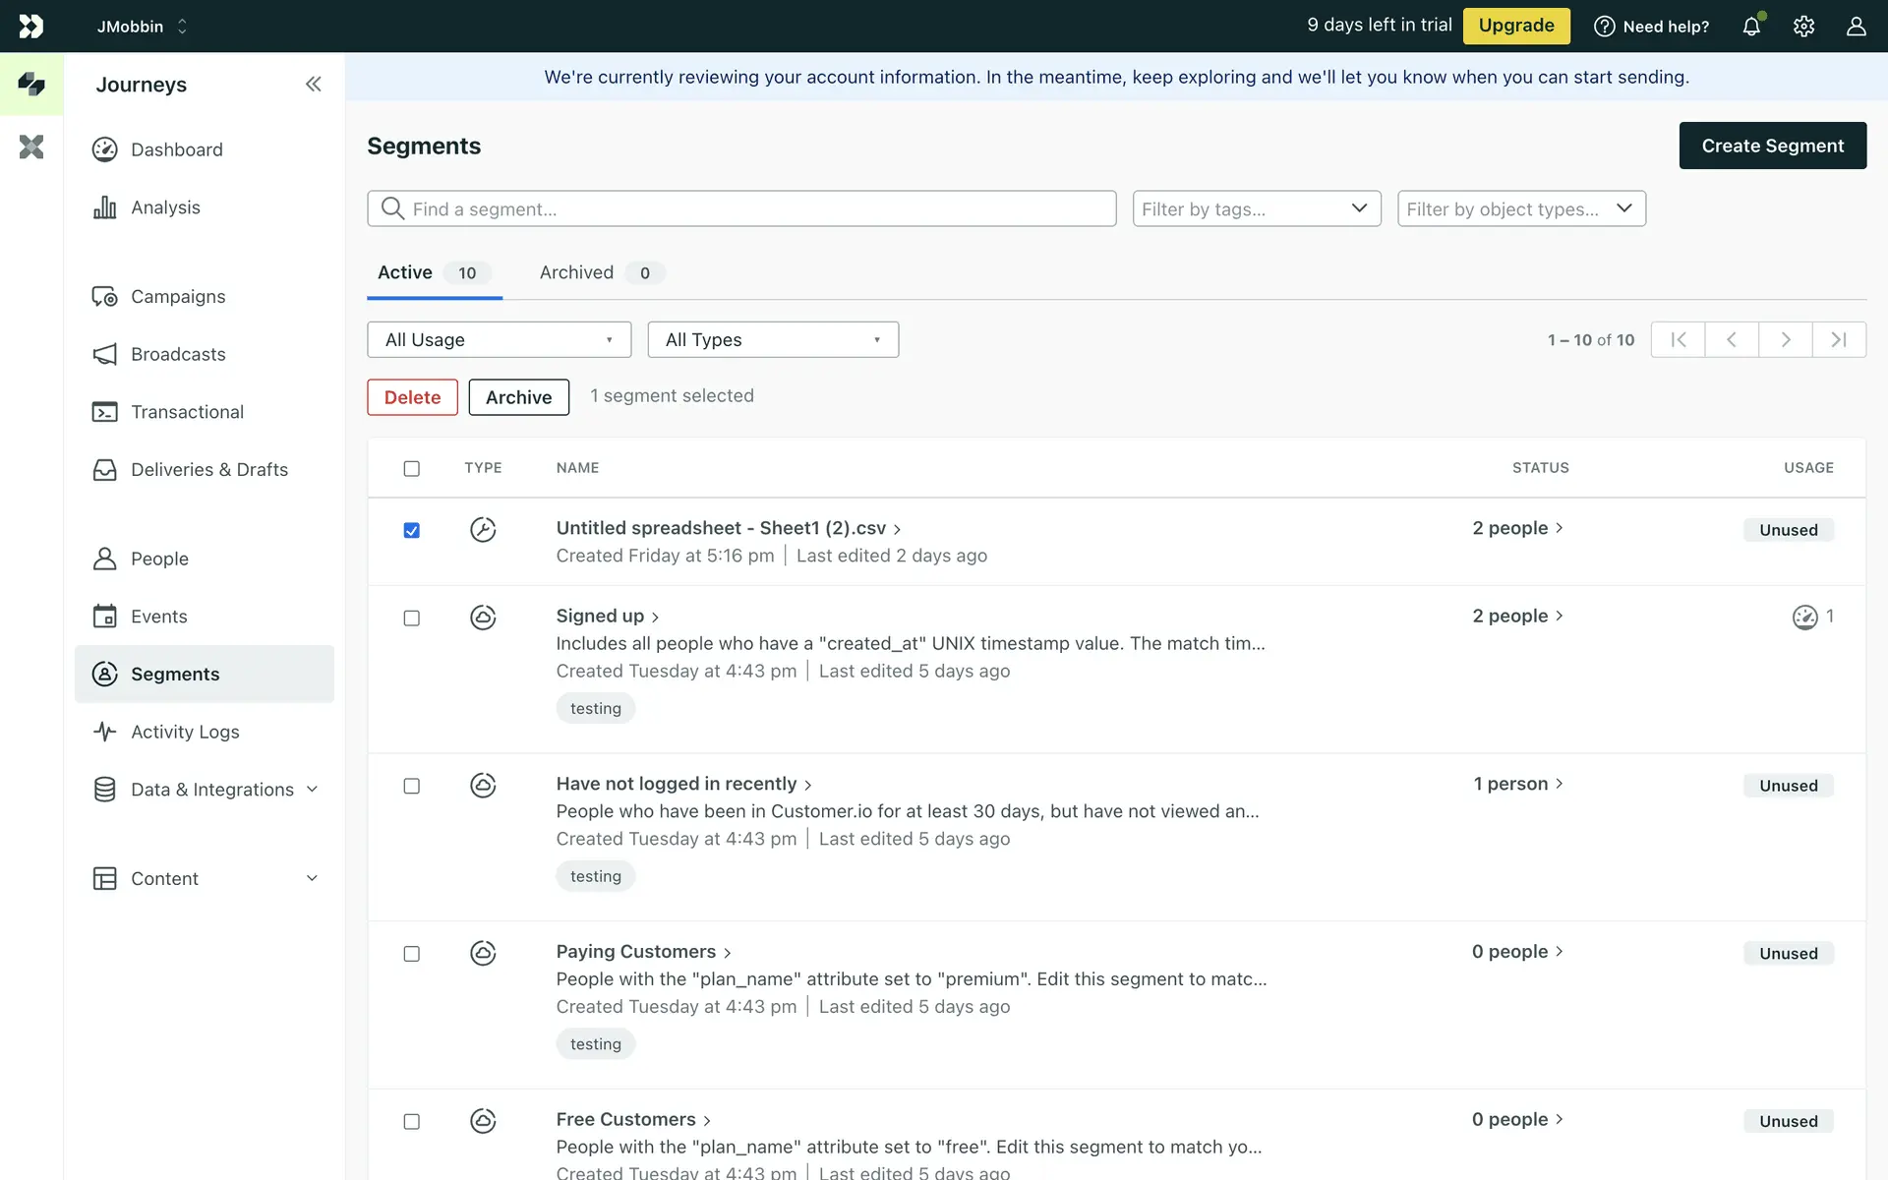Uncheck Untitled spreadsheet segment checkbox

pos(411,530)
